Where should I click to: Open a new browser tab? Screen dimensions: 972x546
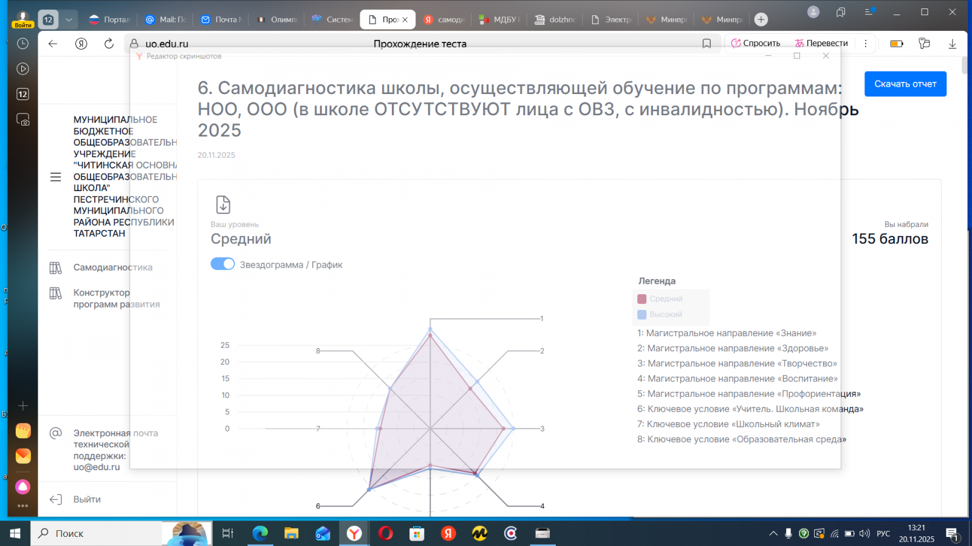click(x=761, y=19)
